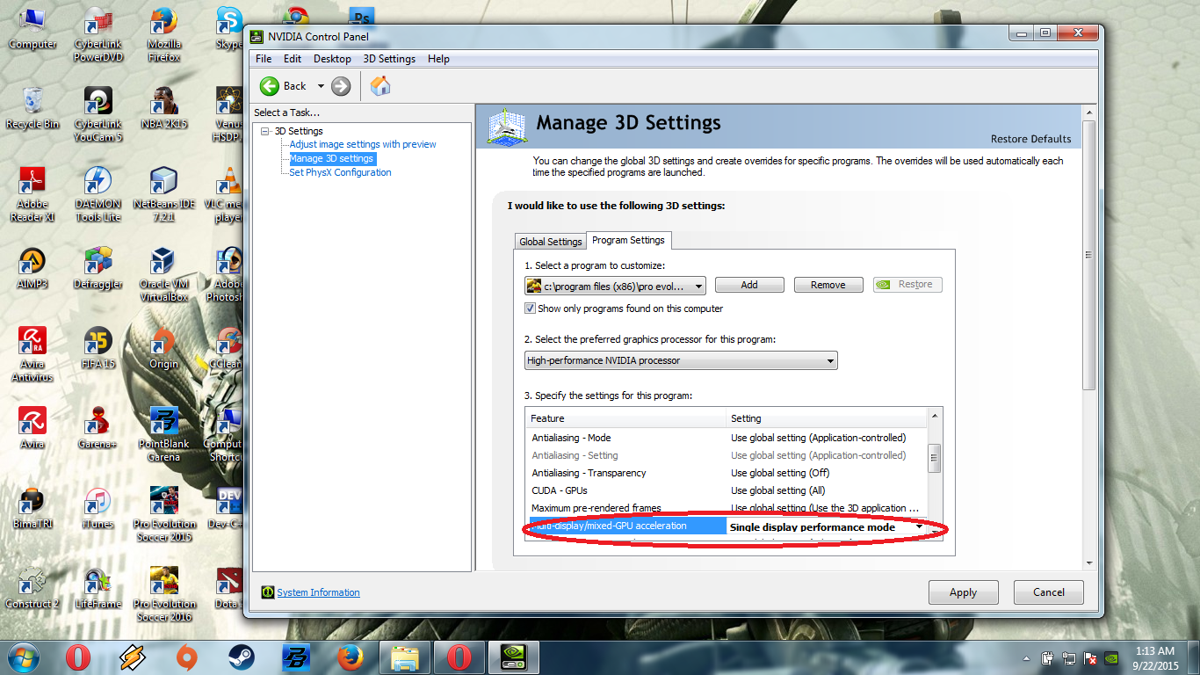
Task: Open the Recycle Bin
Action: click(33, 108)
